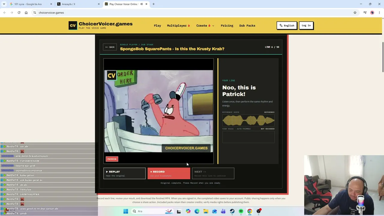
Task: Click the address bar showing choicervoicer.games
Action: click(192, 13)
